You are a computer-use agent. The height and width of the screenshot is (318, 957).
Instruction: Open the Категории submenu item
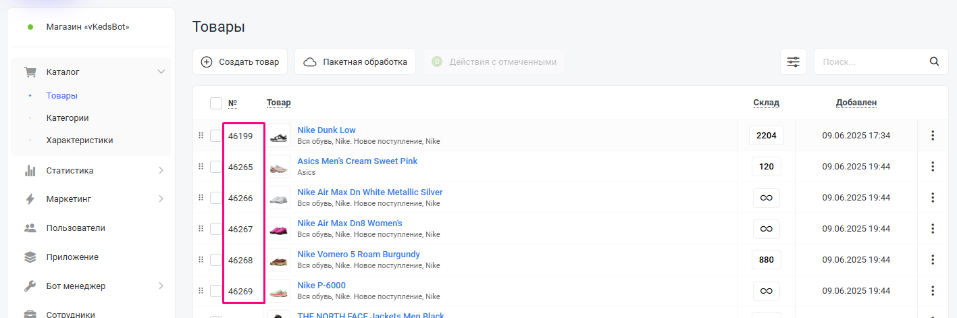pyautogui.click(x=68, y=118)
